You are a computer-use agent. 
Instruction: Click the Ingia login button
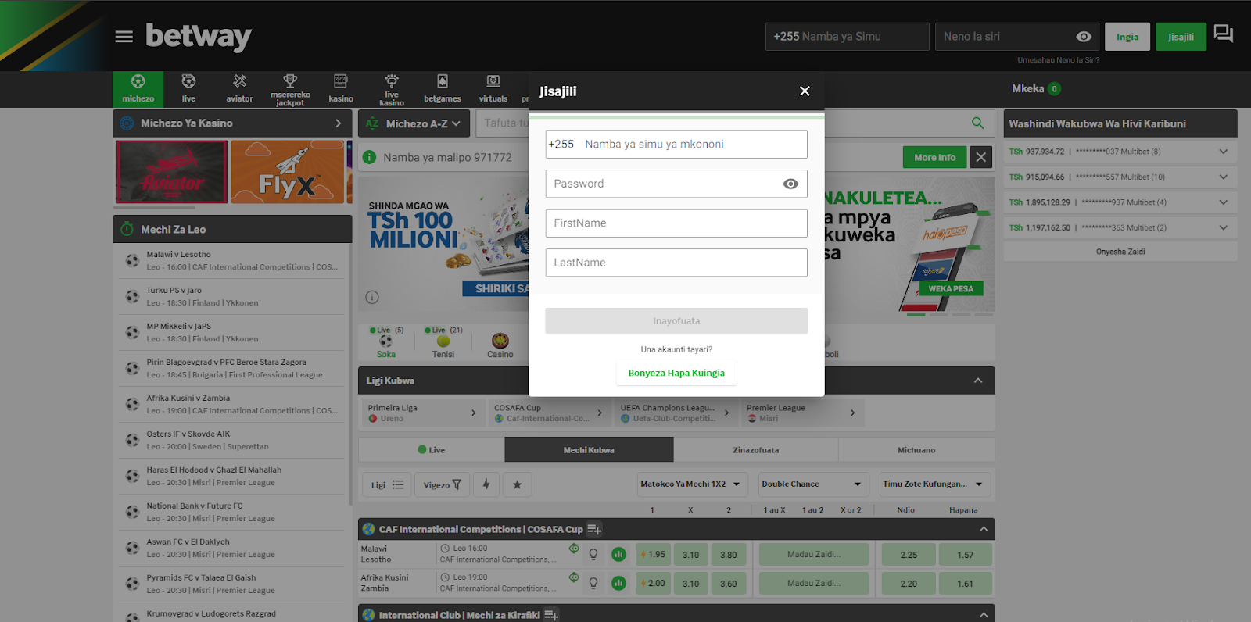[x=1127, y=37]
